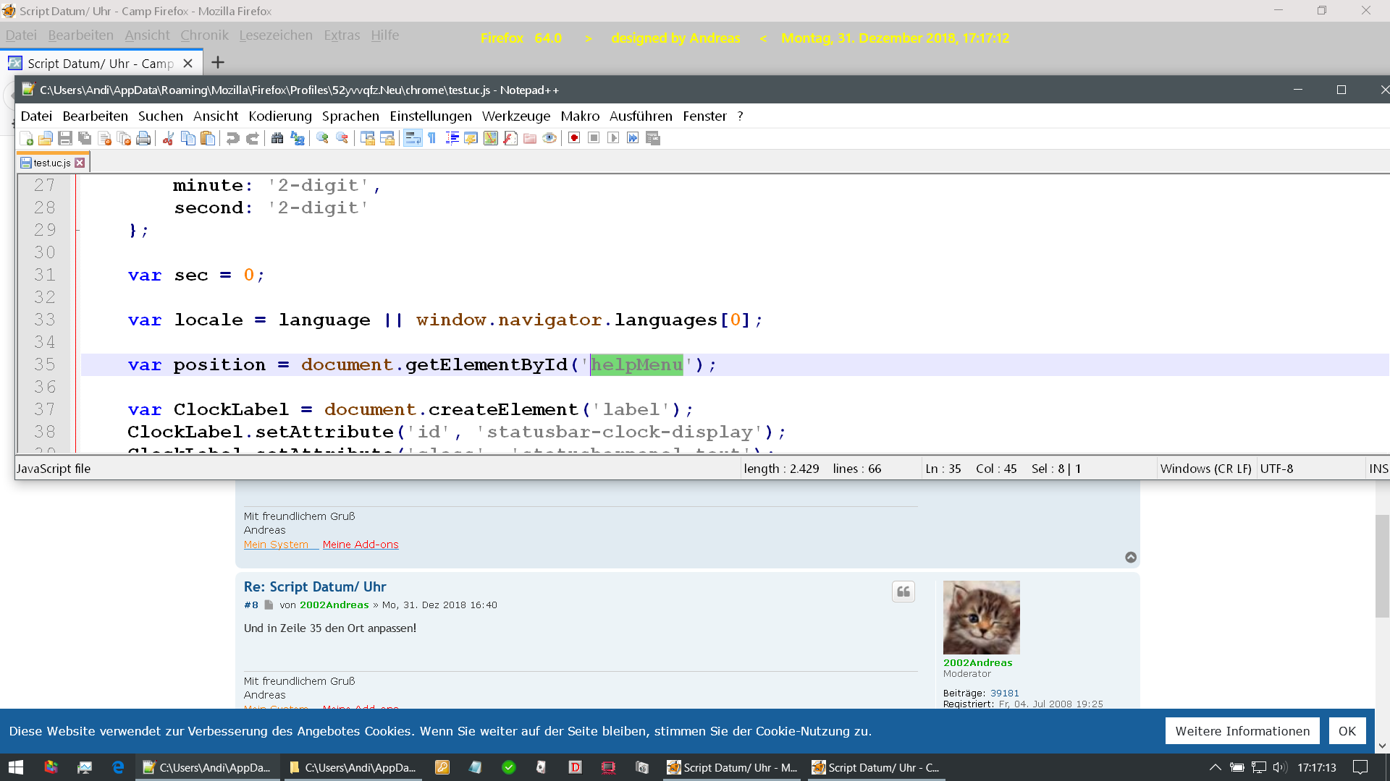
Task: Click the Open file folder icon
Action: (46, 138)
